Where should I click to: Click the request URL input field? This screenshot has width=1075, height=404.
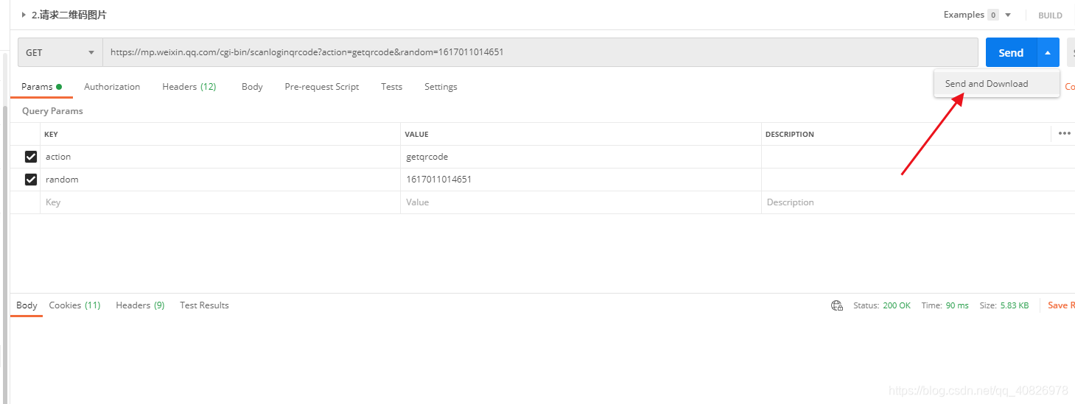[540, 52]
